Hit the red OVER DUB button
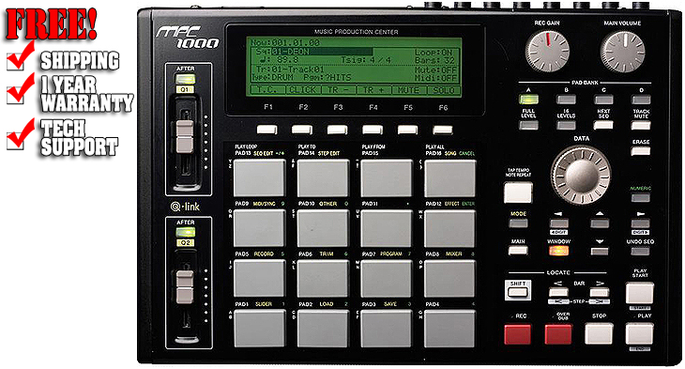 pos(558,334)
